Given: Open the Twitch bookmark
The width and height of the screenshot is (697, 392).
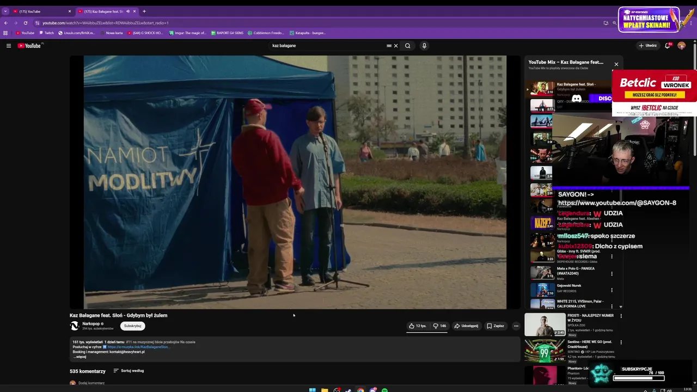Looking at the screenshot, I should [x=46, y=33].
